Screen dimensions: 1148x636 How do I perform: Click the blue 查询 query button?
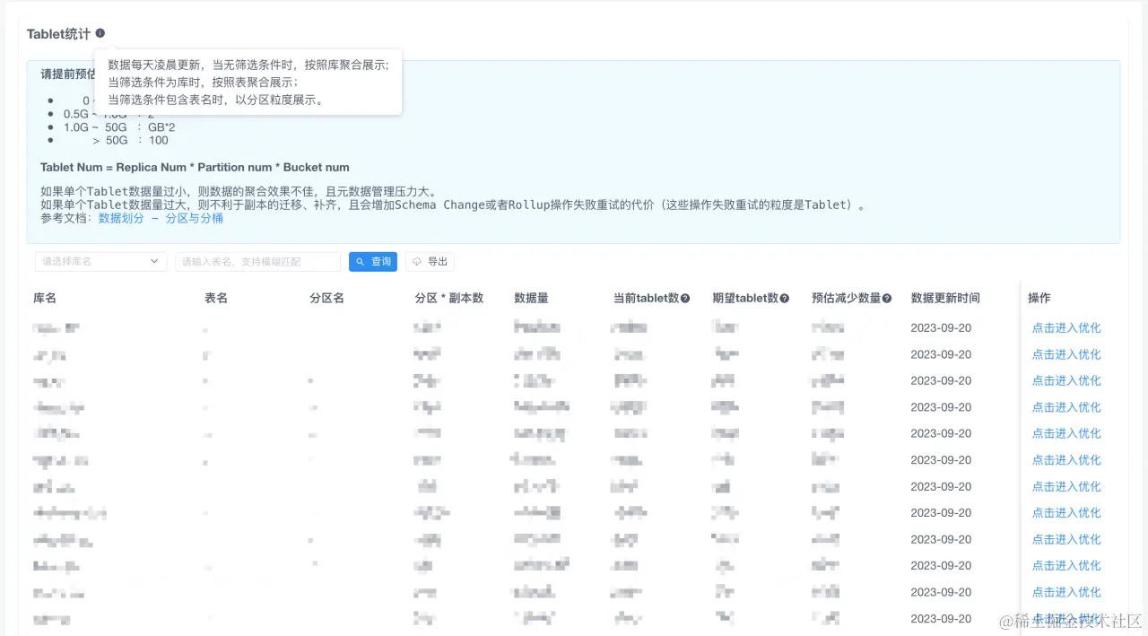[373, 262]
